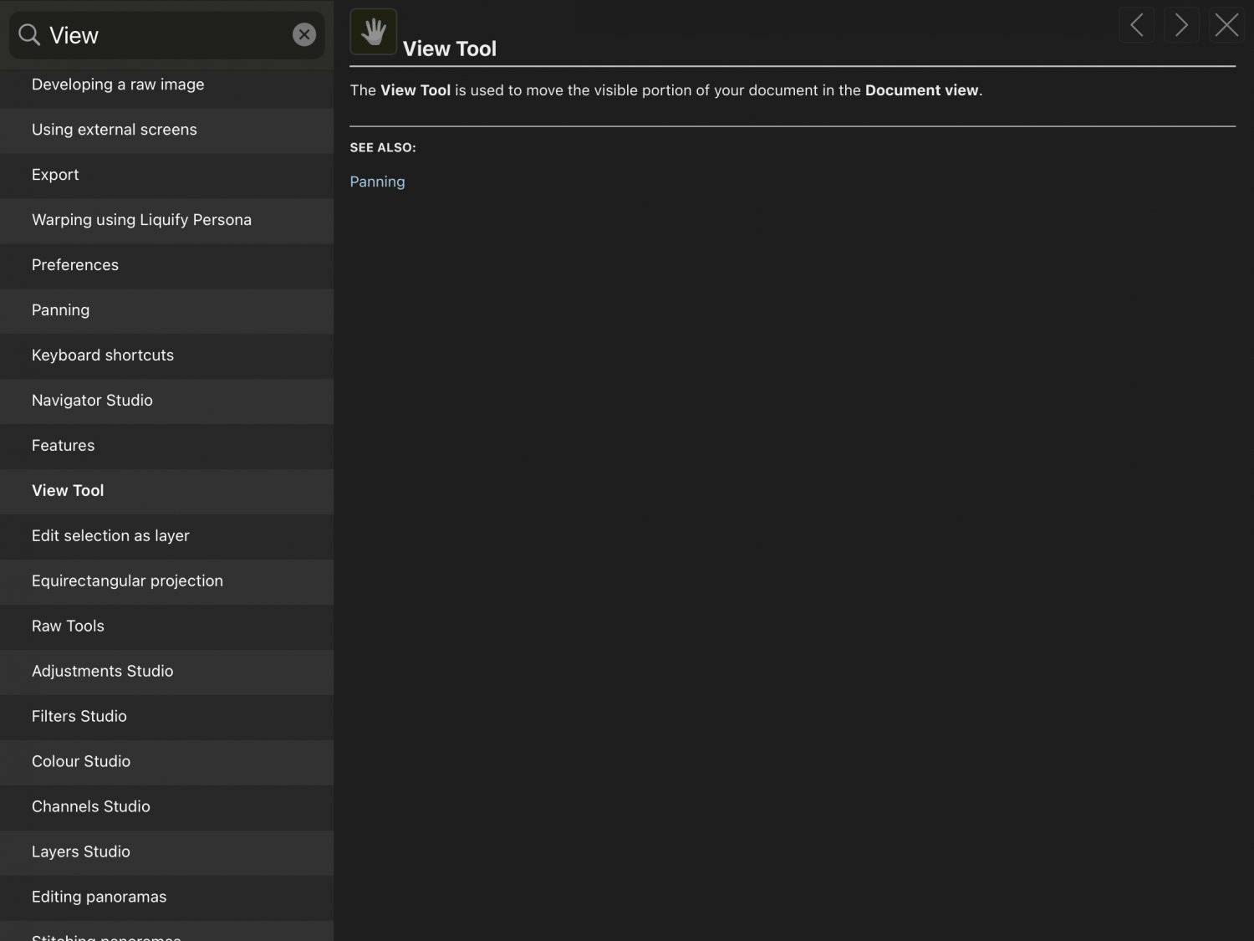This screenshot has width=1254, height=941.
Task: Open Edit selection as layer topic
Action: 110,536
